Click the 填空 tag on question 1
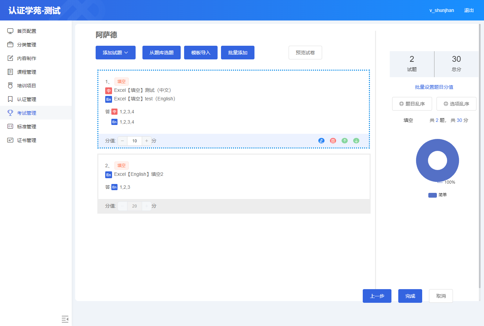 coord(122,82)
